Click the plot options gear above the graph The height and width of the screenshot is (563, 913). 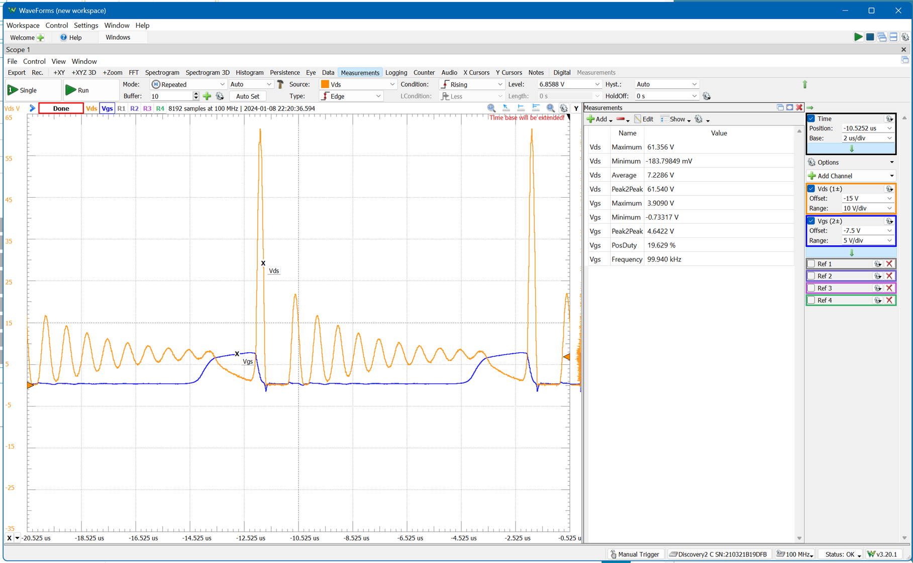(564, 108)
